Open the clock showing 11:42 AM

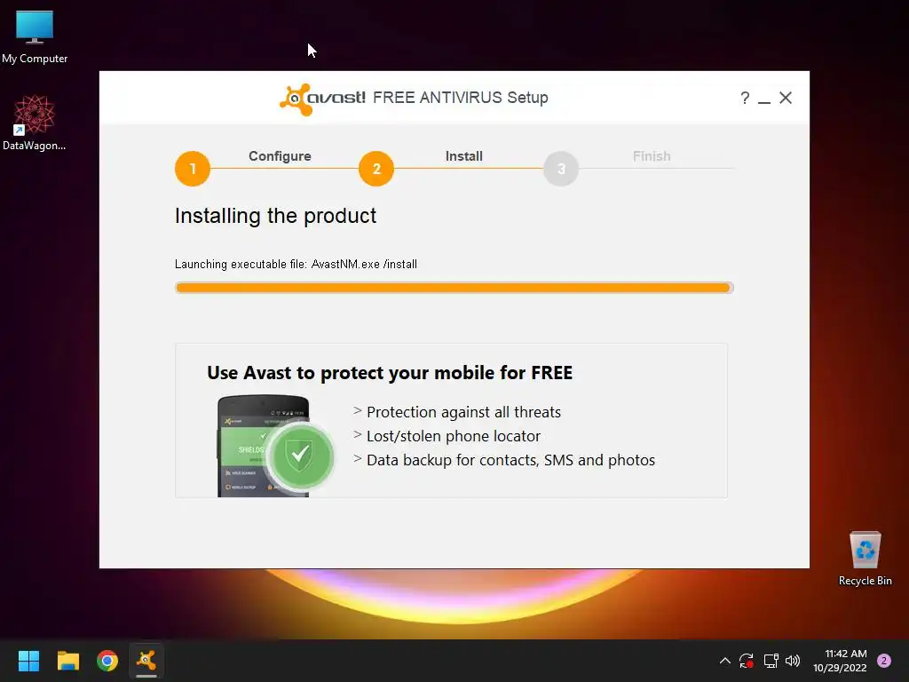[840, 661]
